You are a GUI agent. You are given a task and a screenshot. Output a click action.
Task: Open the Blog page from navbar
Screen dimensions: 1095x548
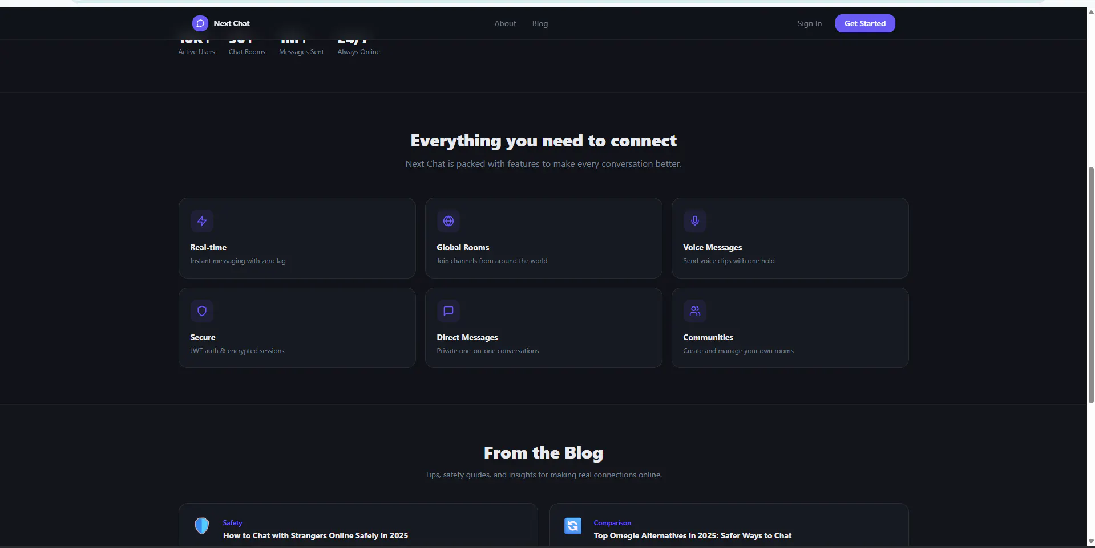(540, 23)
